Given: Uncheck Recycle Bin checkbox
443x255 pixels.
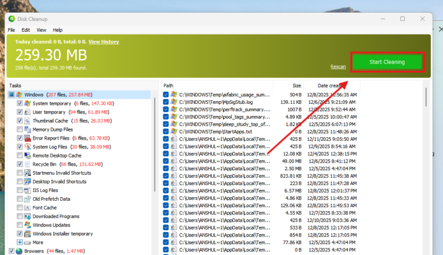Looking at the screenshot, I should click(20, 164).
